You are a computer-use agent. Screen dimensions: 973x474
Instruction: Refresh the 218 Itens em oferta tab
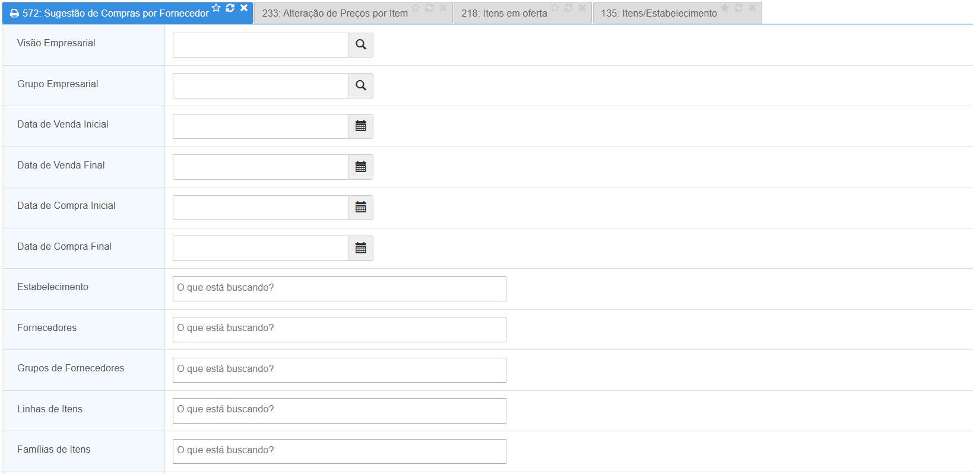coord(569,8)
